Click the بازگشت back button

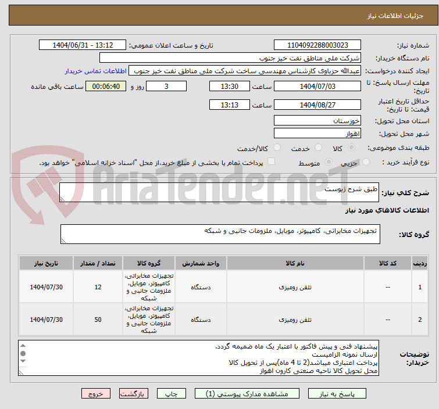(134, 394)
